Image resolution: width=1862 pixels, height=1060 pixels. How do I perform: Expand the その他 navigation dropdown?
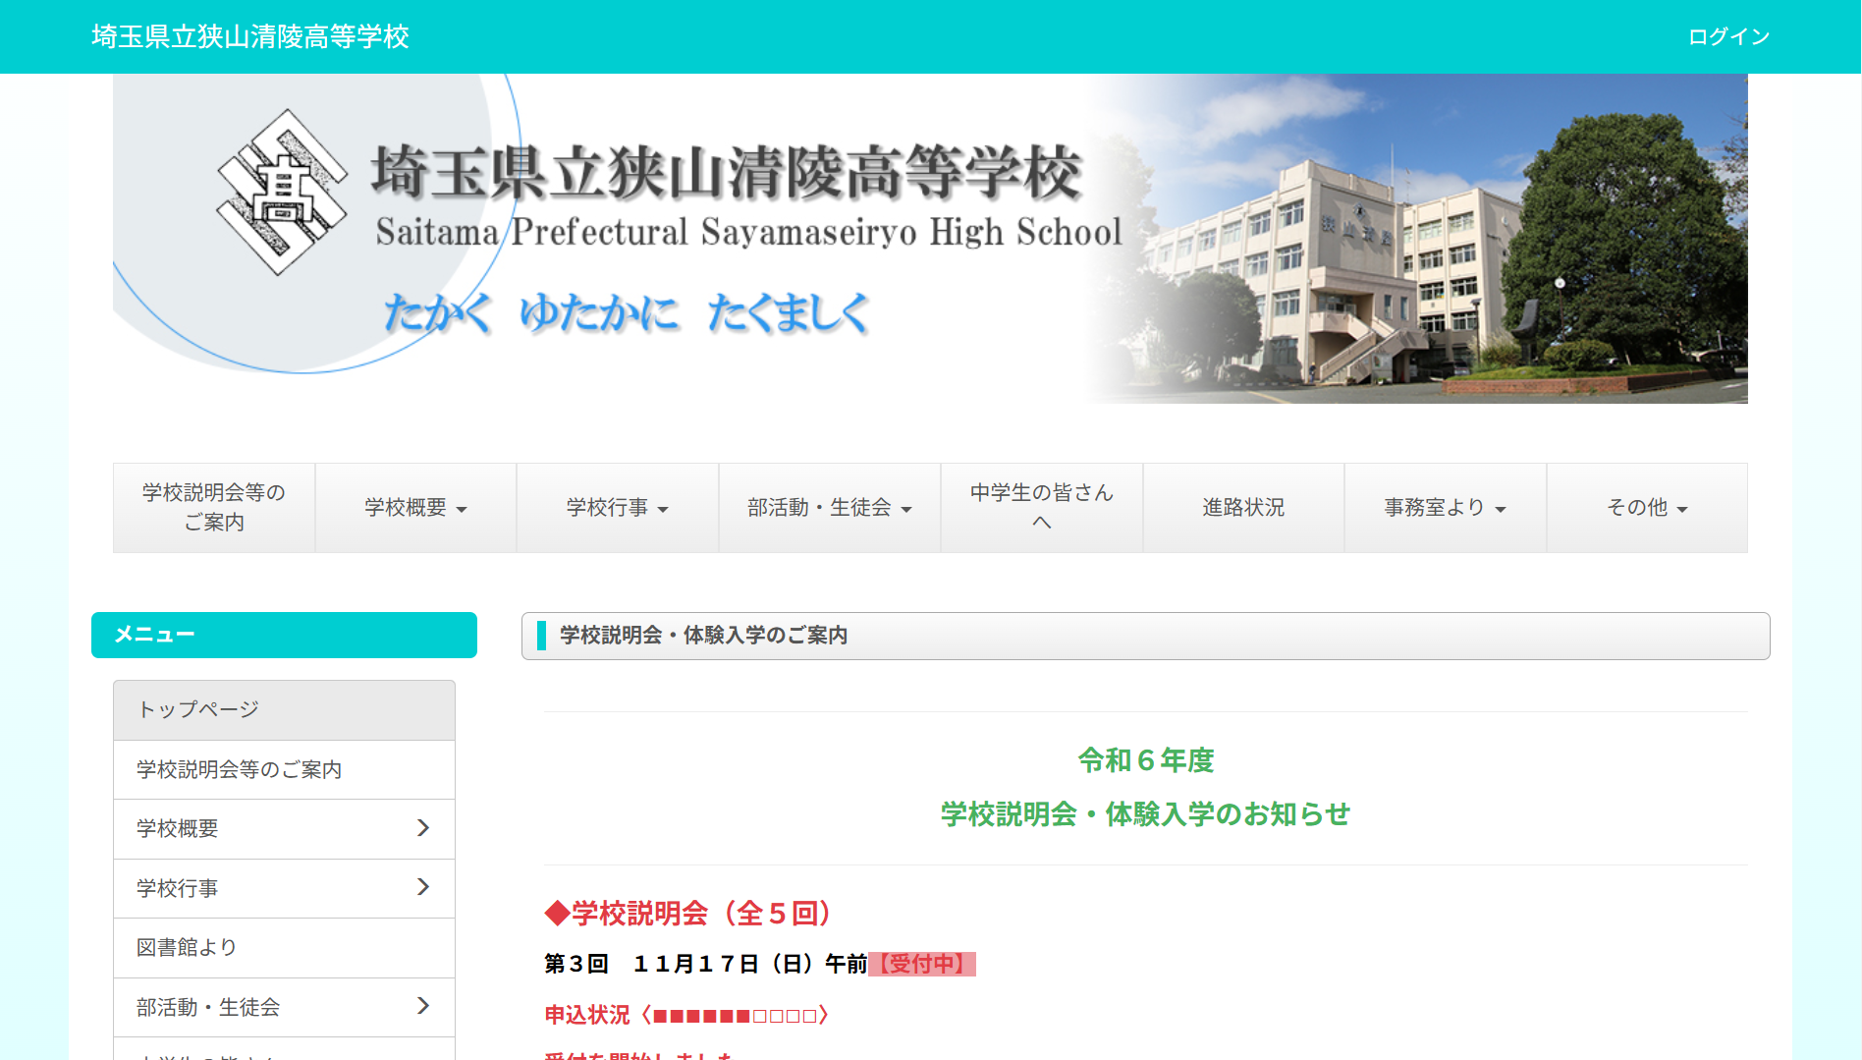[1647, 507]
